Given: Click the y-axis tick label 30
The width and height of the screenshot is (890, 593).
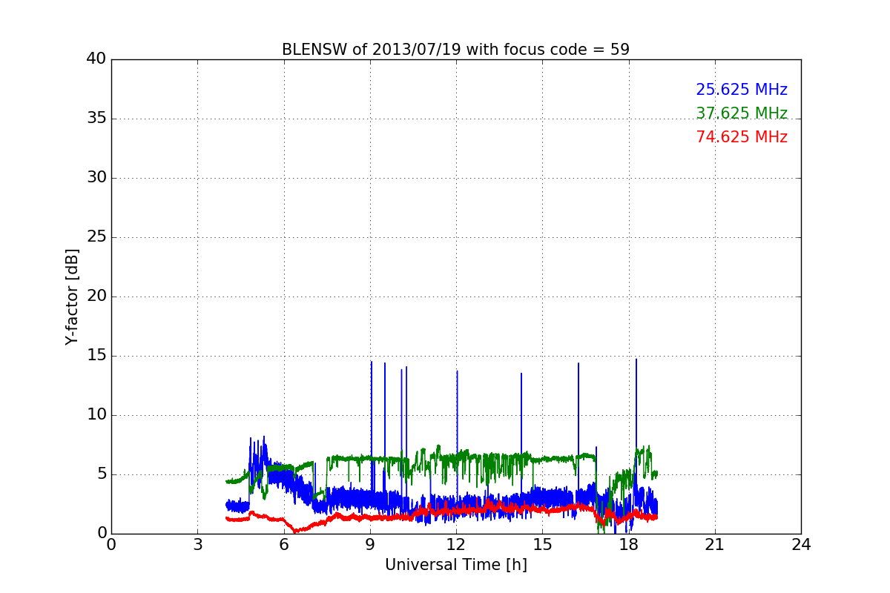Looking at the screenshot, I should point(96,178).
